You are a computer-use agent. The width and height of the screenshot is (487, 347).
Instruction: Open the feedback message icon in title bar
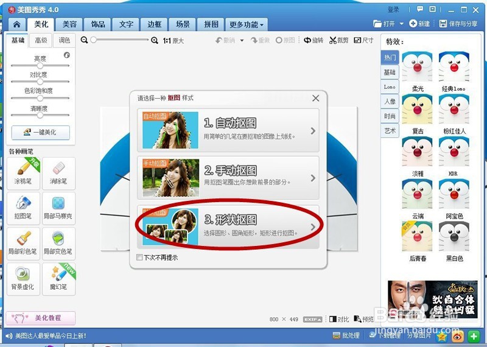click(x=420, y=9)
